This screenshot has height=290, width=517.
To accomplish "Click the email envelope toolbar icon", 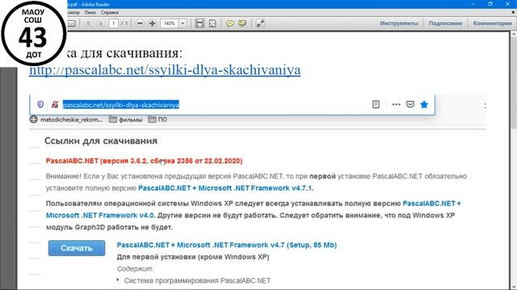I will click(x=72, y=23).
